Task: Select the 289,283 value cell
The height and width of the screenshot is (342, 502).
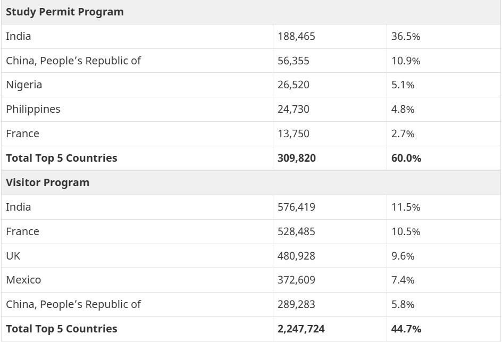Action: [x=296, y=304]
